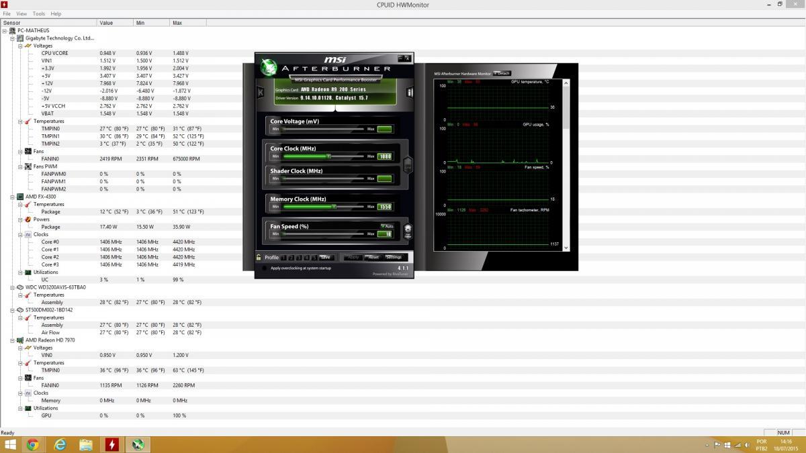This screenshot has height=453, width=806.
Task: Open the View menu
Action: click(21, 13)
